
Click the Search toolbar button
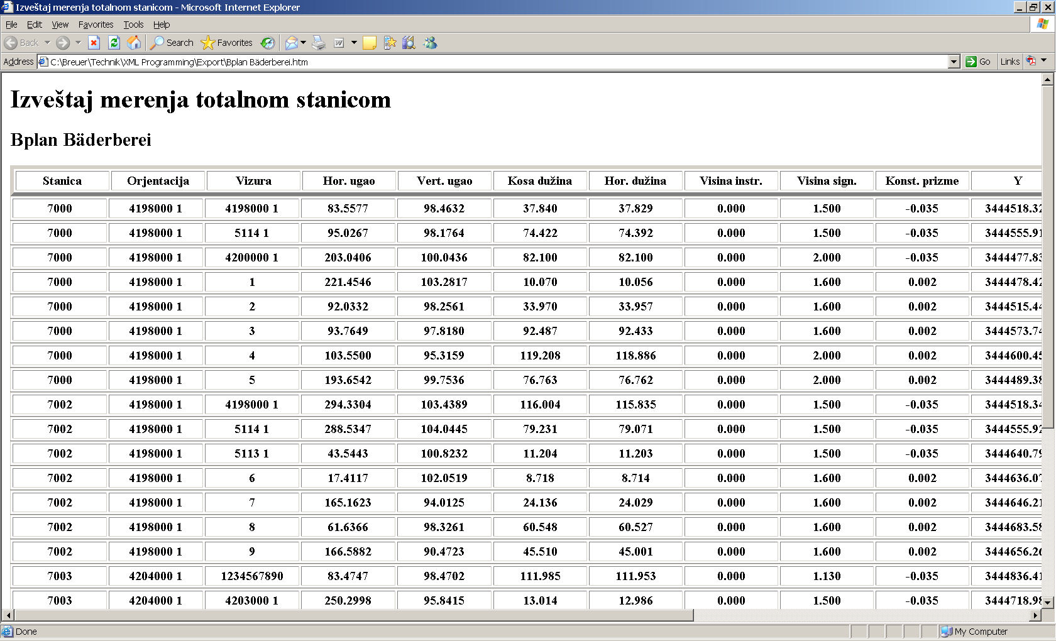[172, 43]
